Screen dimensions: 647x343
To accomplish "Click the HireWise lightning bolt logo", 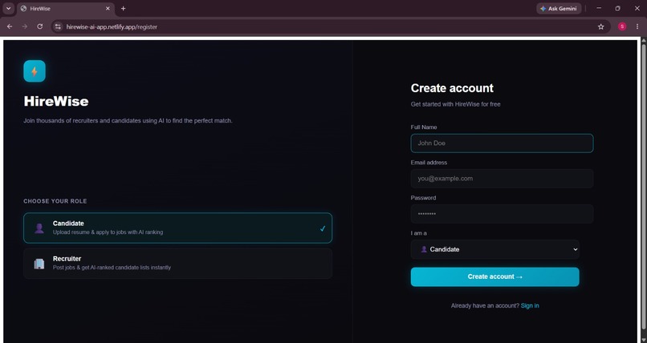I will tap(35, 71).
